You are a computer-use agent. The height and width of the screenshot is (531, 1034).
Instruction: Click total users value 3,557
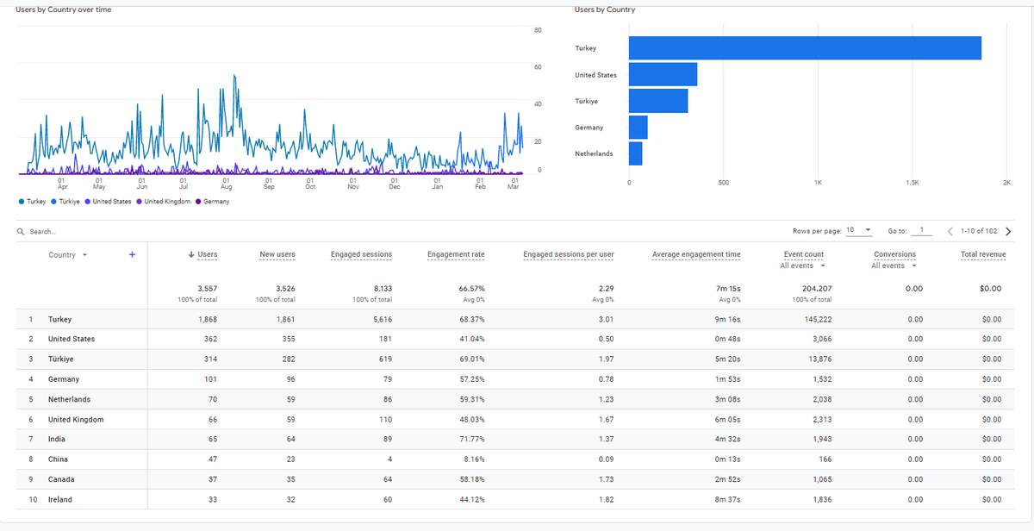point(207,289)
